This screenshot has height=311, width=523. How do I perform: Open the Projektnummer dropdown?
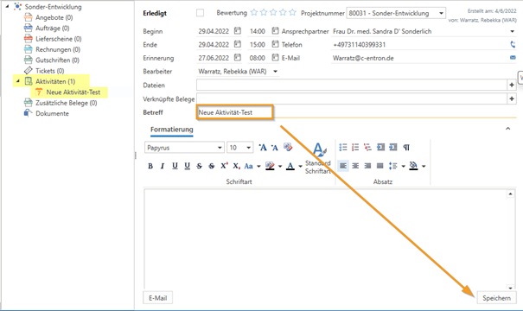(x=441, y=13)
